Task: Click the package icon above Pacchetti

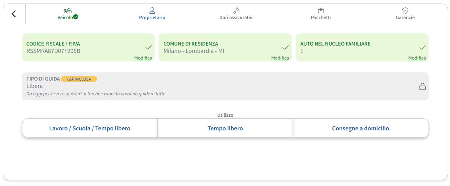Action: (x=321, y=11)
